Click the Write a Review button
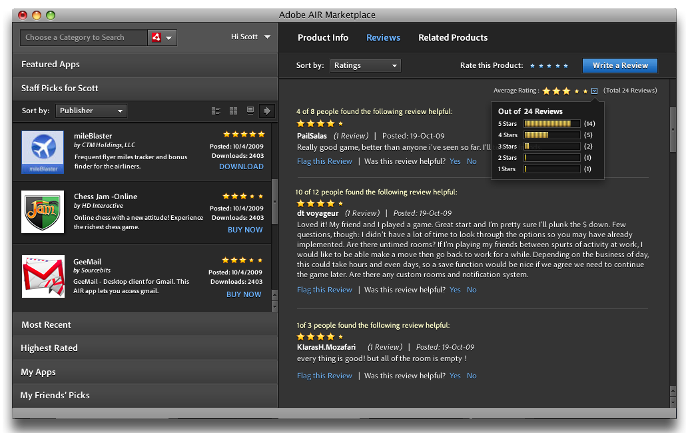The image size is (686, 433). pyautogui.click(x=620, y=65)
